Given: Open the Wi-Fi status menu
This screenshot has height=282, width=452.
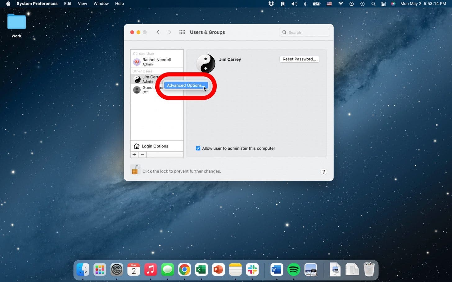Looking at the screenshot, I should pyautogui.click(x=341, y=4).
